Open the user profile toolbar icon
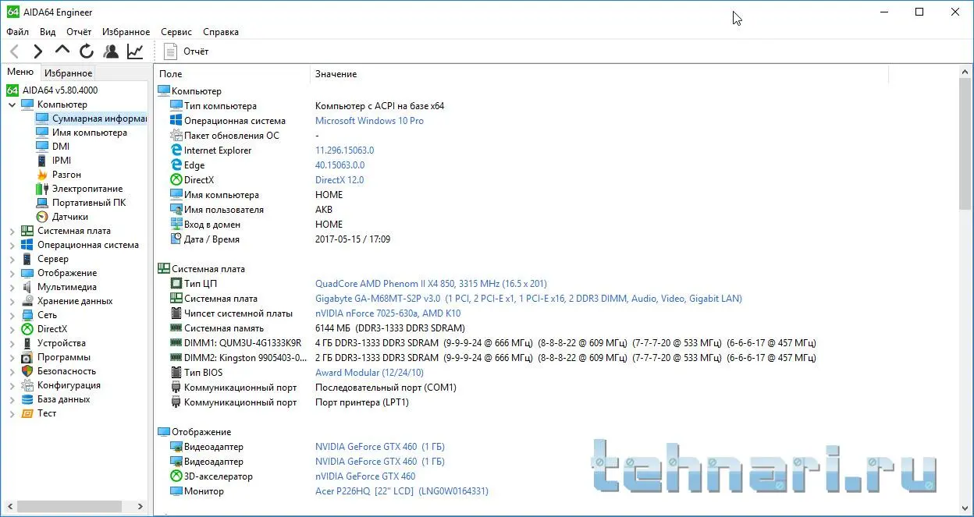 pyautogui.click(x=111, y=51)
